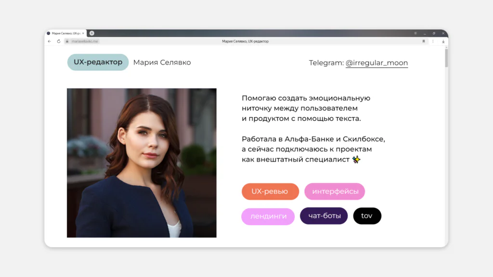The height and width of the screenshot is (277, 493).
Task: Navigate back using the browser back arrow
Action: pos(50,41)
